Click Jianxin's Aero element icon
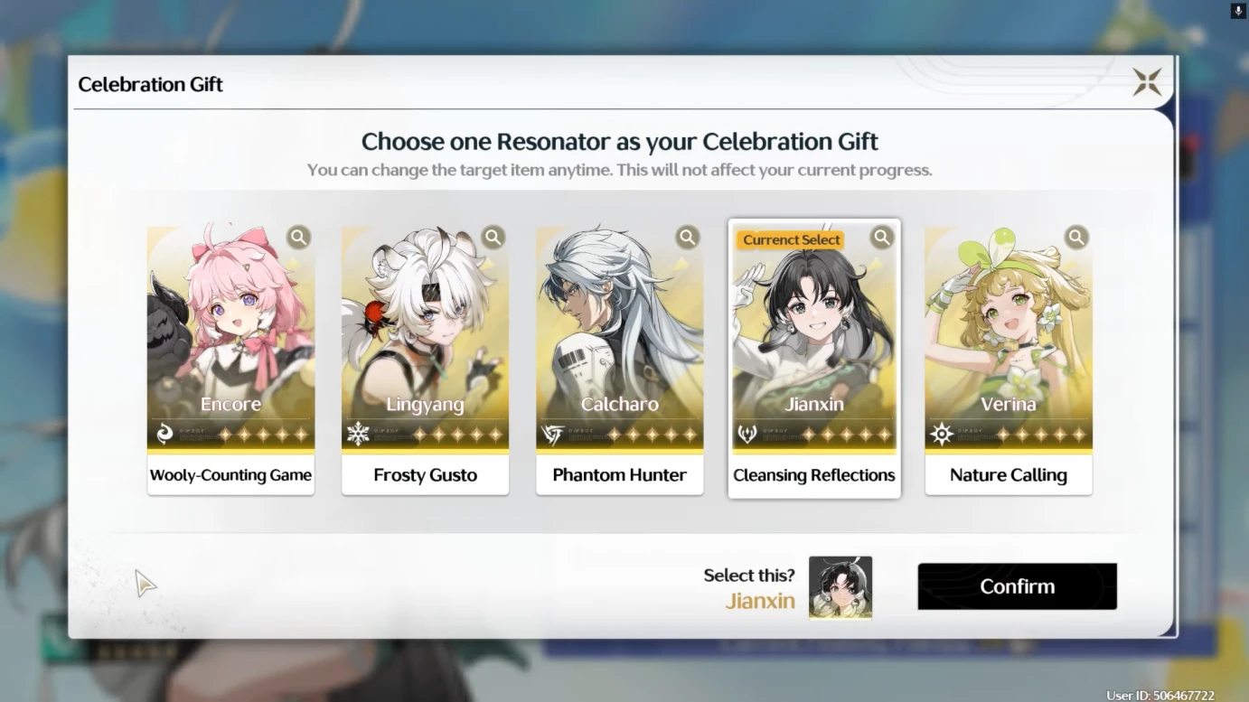This screenshot has height=702, width=1249. pos(747,435)
